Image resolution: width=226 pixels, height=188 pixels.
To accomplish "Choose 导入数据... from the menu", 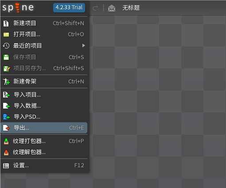I will 44,106.
